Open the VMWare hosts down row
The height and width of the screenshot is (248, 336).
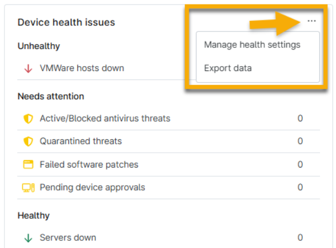pos(82,68)
